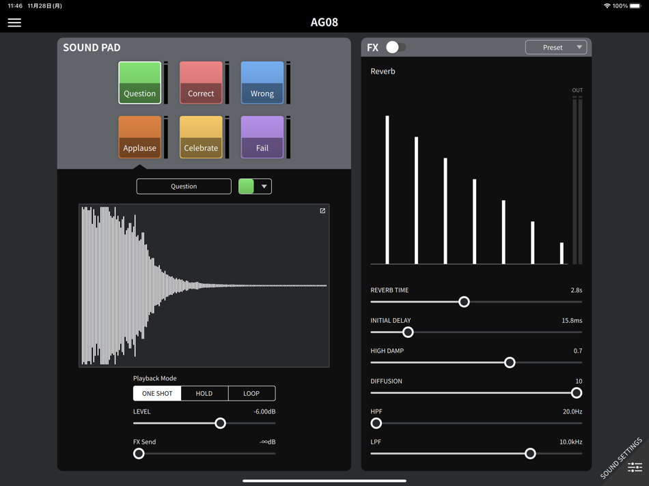Trigger the yellow Celebrate sound pad
649x486 pixels.
coord(201,137)
